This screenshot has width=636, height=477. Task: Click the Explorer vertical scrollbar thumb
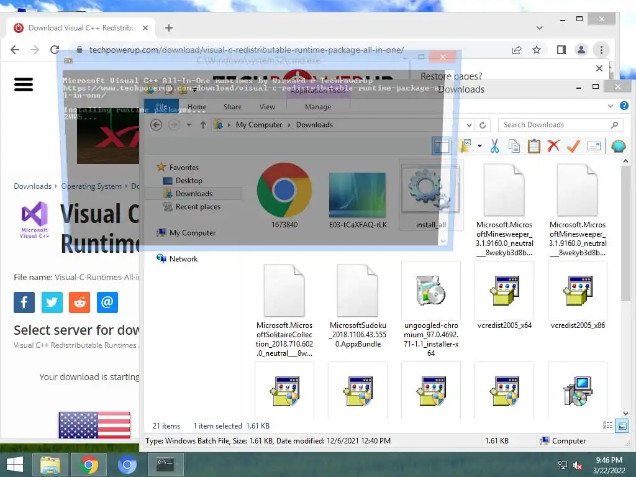click(x=625, y=234)
